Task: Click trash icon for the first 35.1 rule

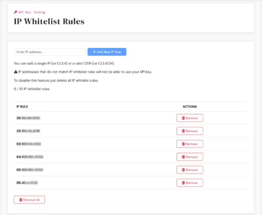Action: (x=183, y=118)
